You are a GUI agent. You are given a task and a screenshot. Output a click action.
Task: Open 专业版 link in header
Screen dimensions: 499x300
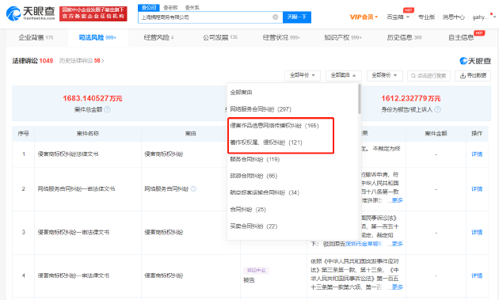[x=426, y=17]
